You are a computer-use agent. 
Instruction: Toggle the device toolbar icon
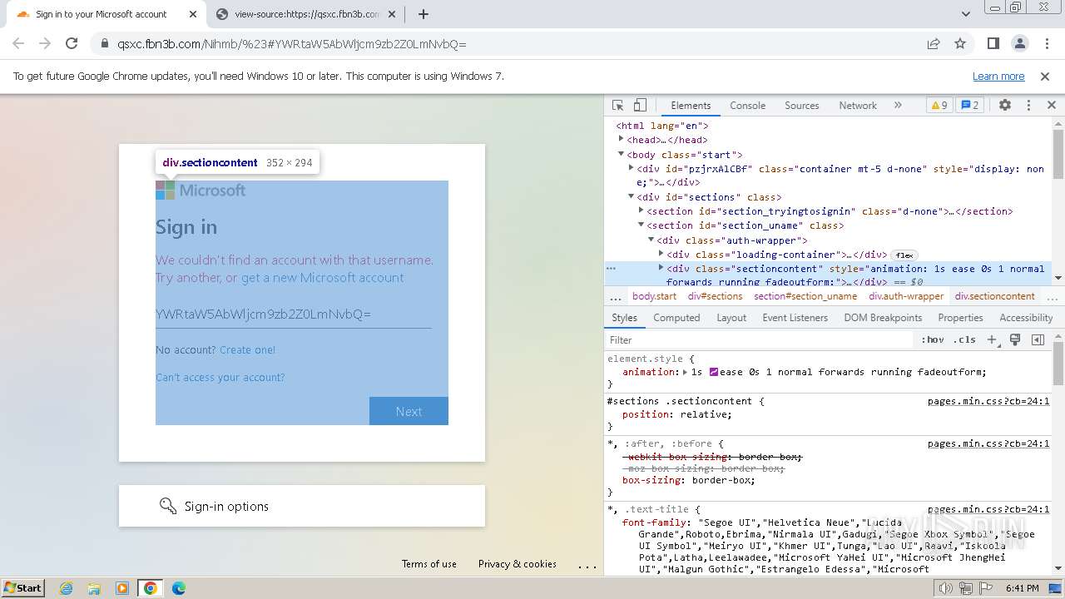coord(640,106)
